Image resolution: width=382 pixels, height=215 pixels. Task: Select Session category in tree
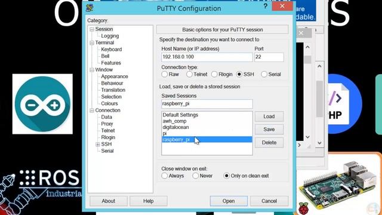(x=104, y=29)
